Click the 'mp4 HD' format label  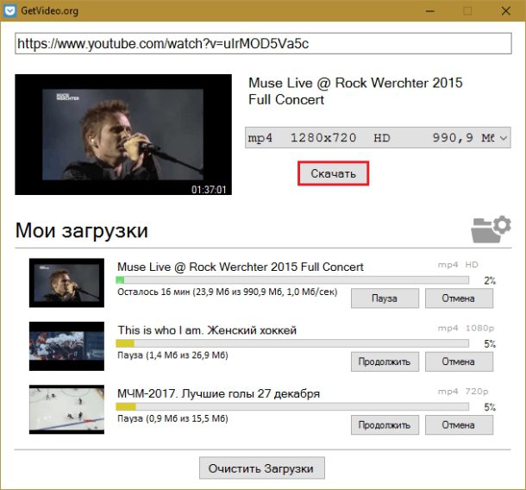coord(458,265)
